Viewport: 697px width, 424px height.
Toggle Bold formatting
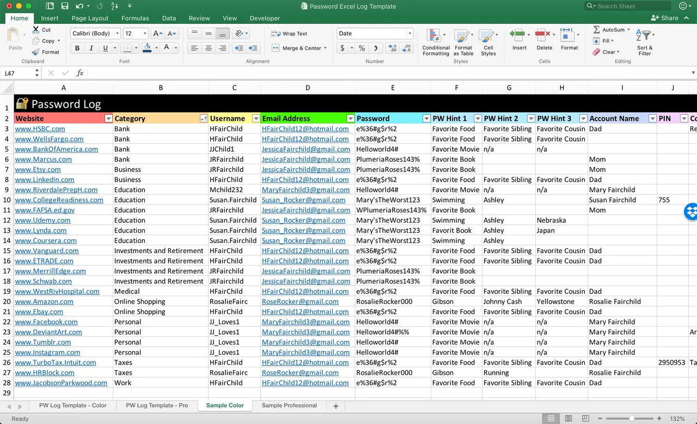pos(77,48)
